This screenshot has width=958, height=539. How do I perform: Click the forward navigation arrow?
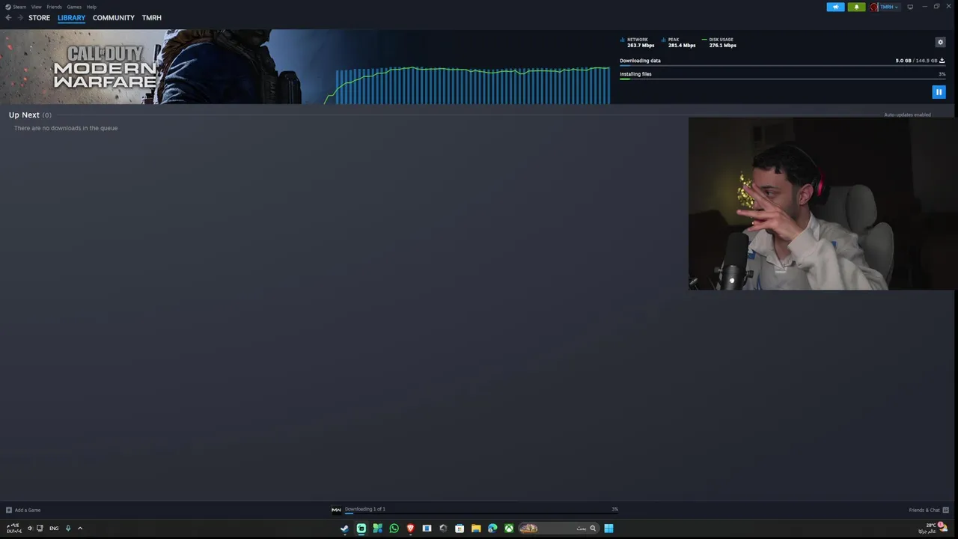click(x=20, y=17)
